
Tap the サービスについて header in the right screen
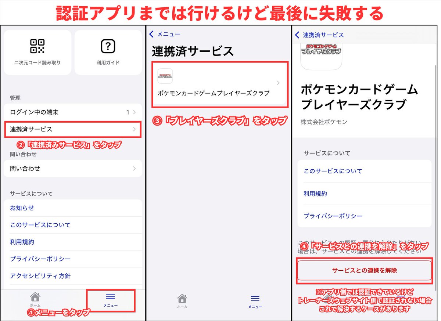(327, 153)
